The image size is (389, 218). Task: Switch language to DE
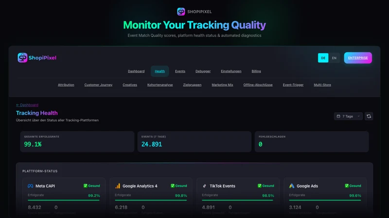point(323,58)
